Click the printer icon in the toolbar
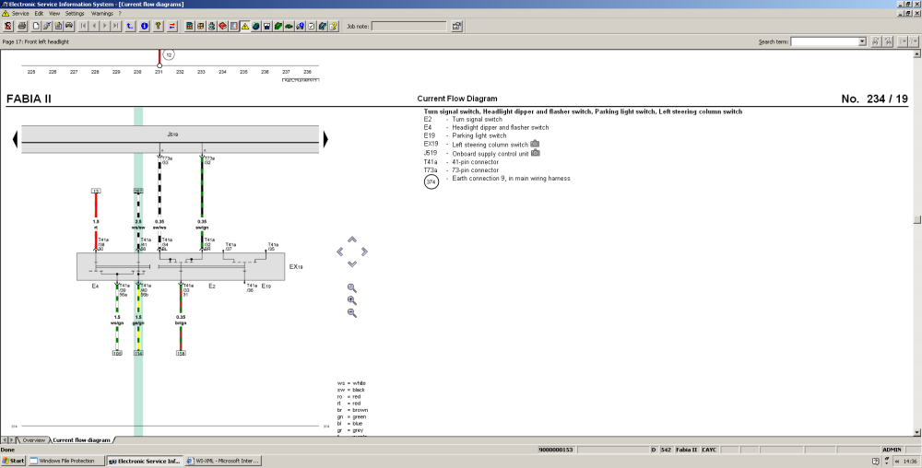Image resolution: width=922 pixels, height=468 pixels. [22, 26]
